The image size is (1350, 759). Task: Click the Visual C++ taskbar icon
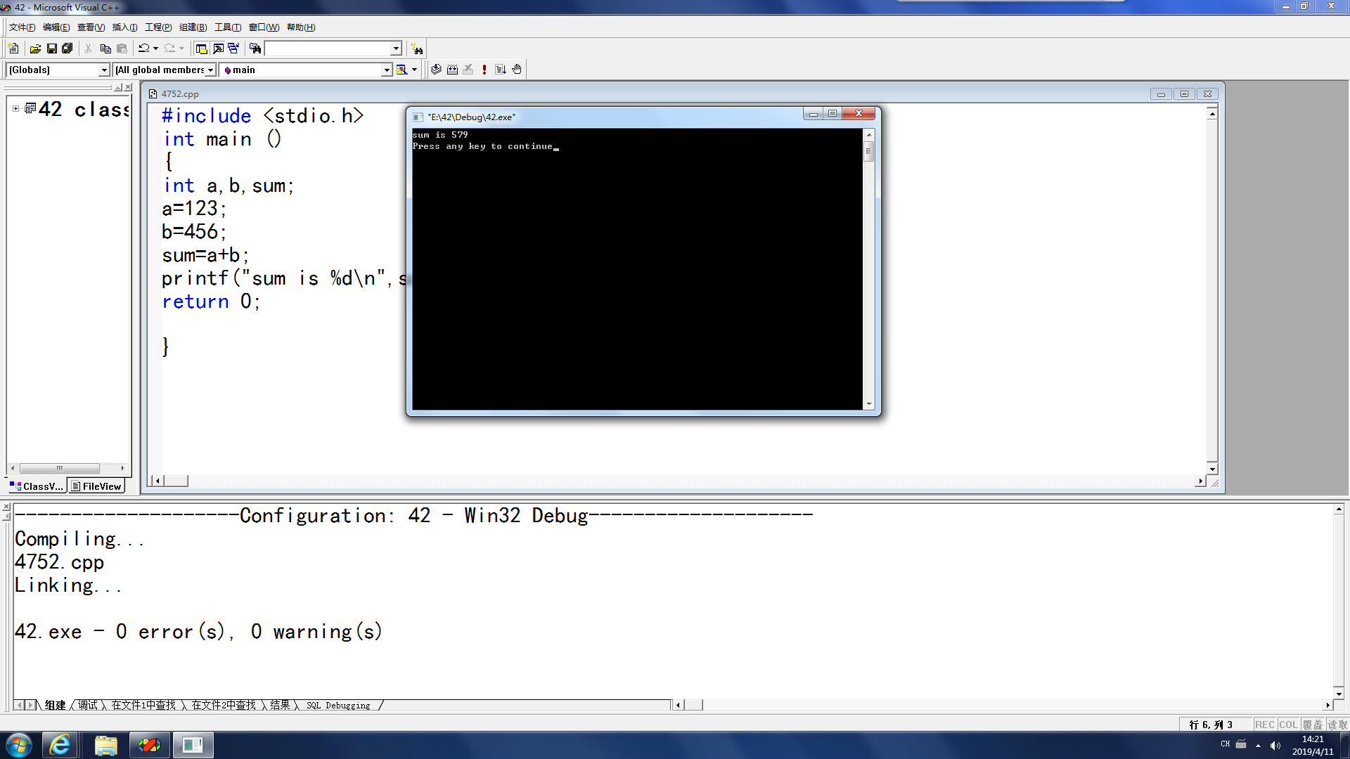[x=149, y=745]
